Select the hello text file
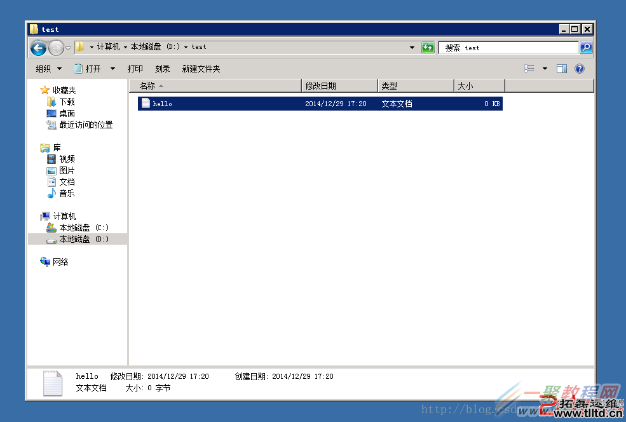This screenshot has height=422, width=626. 162,104
